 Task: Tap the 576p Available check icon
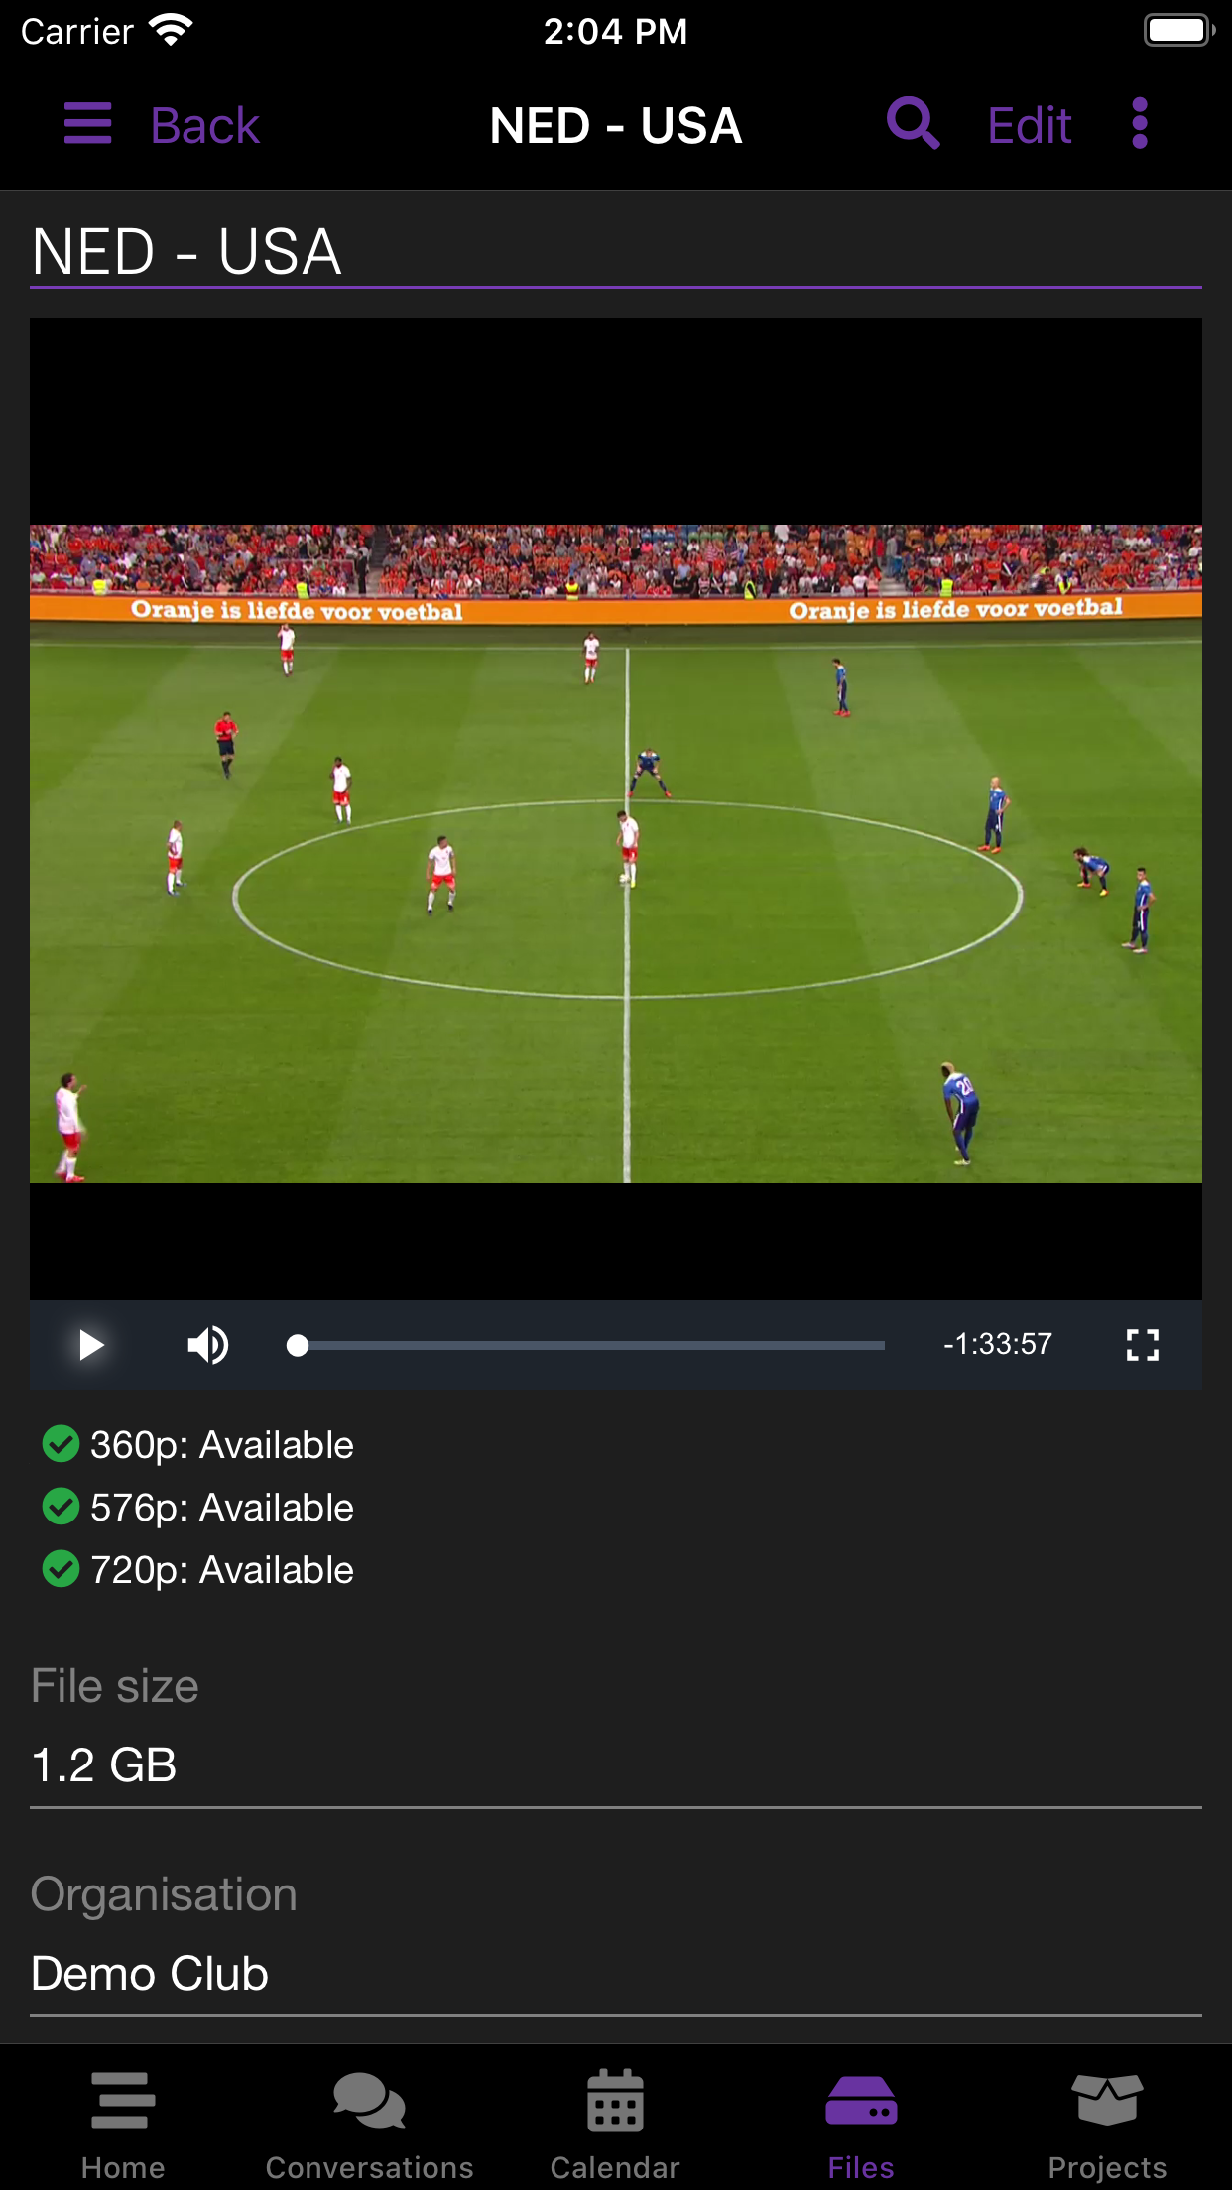pos(61,1507)
